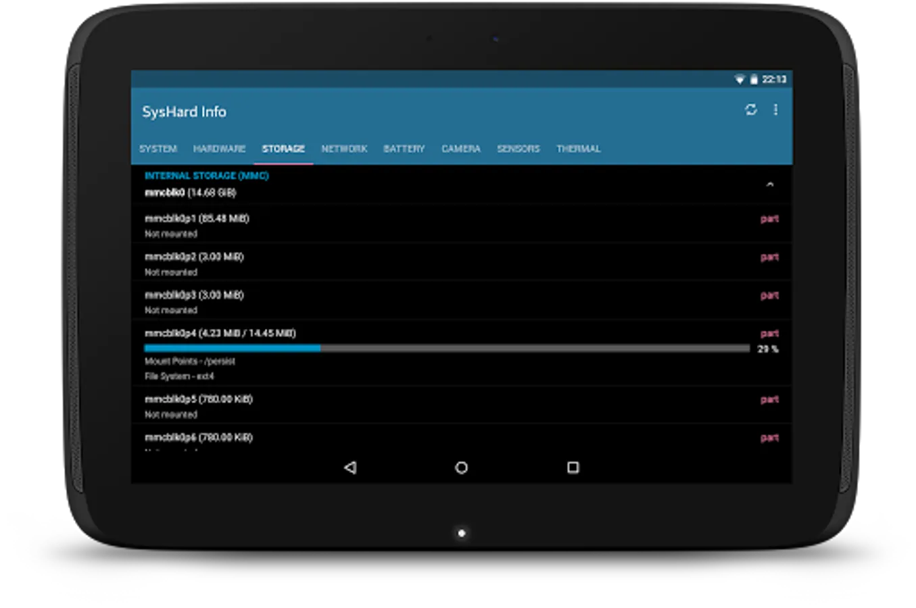Switch to the SYSTEM tab
Screen dimensions: 916x608
point(158,149)
